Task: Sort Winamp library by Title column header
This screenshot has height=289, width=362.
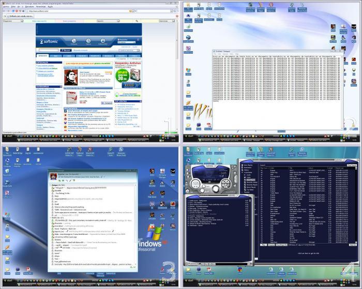Action: click(x=298, y=168)
